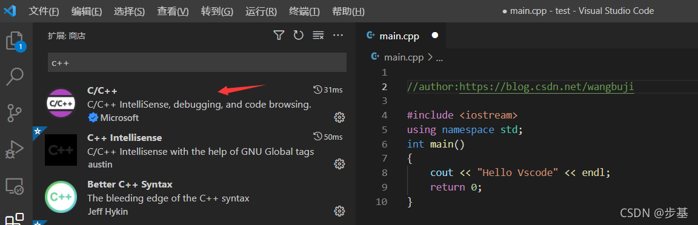The width and height of the screenshot is (698, 225).
Task: Click line number 4 in gutter
Action: [x=384, y=116]
